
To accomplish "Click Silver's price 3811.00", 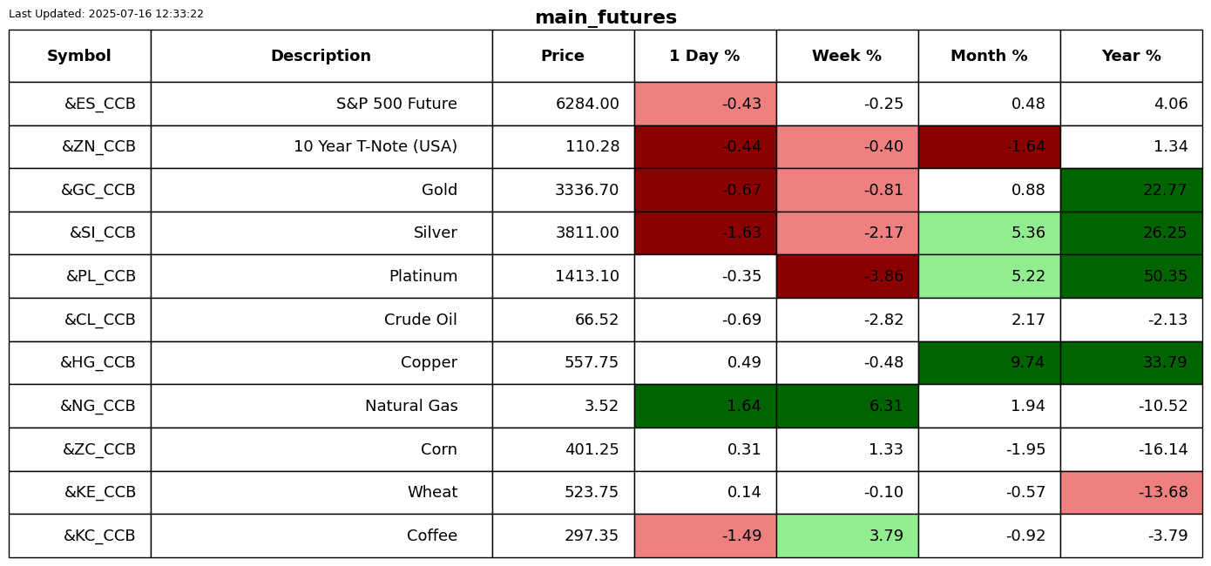I will (x=587, y=233).
